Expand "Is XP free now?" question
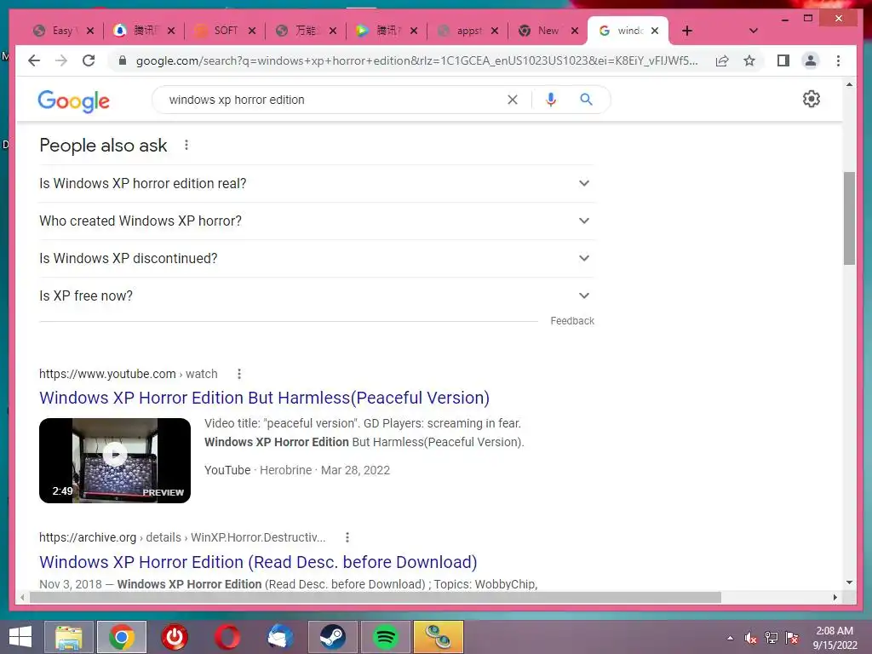 pos(317,295)
